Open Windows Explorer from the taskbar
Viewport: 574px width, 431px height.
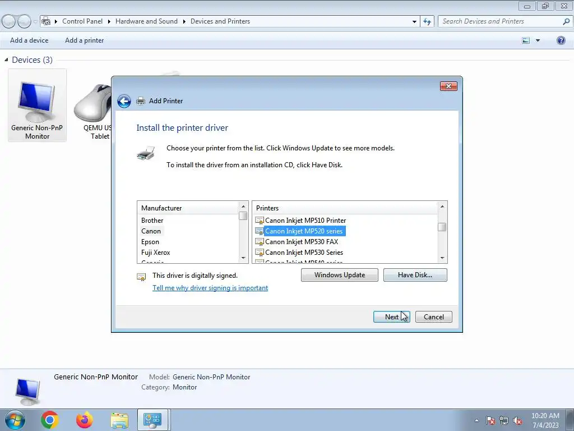(x=119, y=420)
